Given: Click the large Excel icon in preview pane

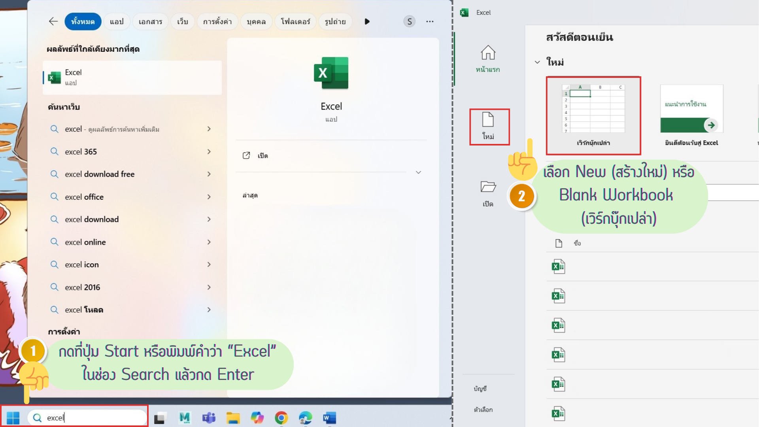Looking at the screenshot, I should (331, 73).
